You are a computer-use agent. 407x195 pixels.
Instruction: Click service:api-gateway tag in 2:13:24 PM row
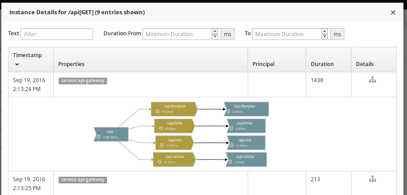83,81
